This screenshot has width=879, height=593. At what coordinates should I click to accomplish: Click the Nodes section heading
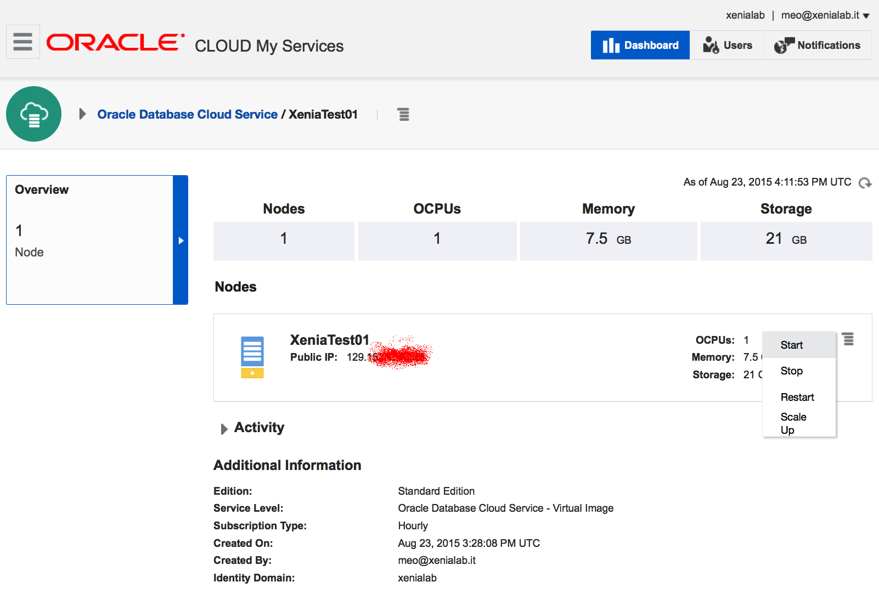235,287
